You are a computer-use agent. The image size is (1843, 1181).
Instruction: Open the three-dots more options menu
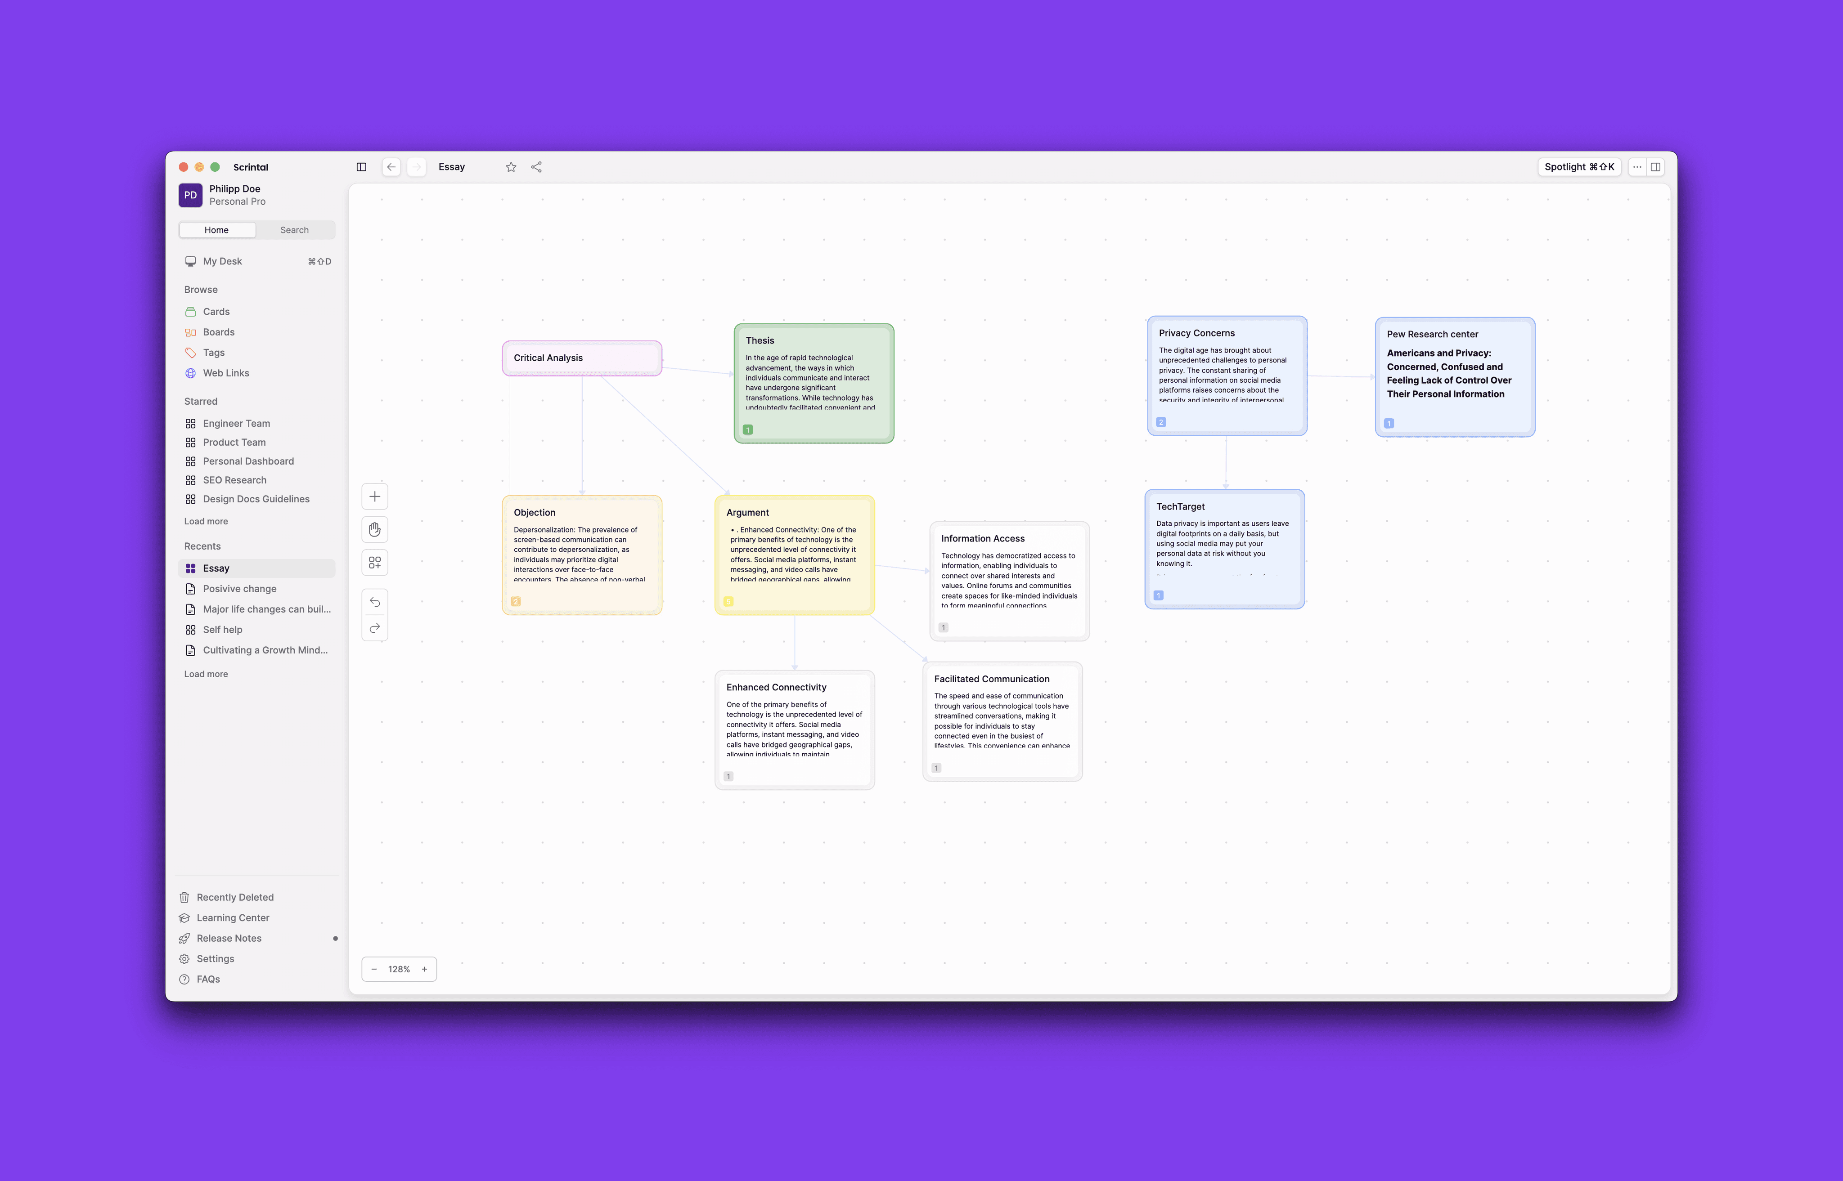1636,167
